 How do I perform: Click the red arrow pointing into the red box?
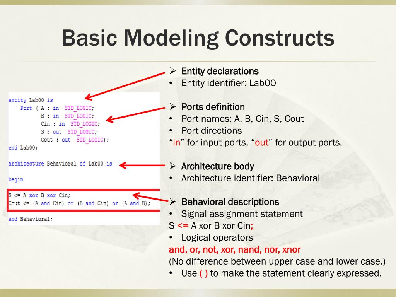click(150, 197)
